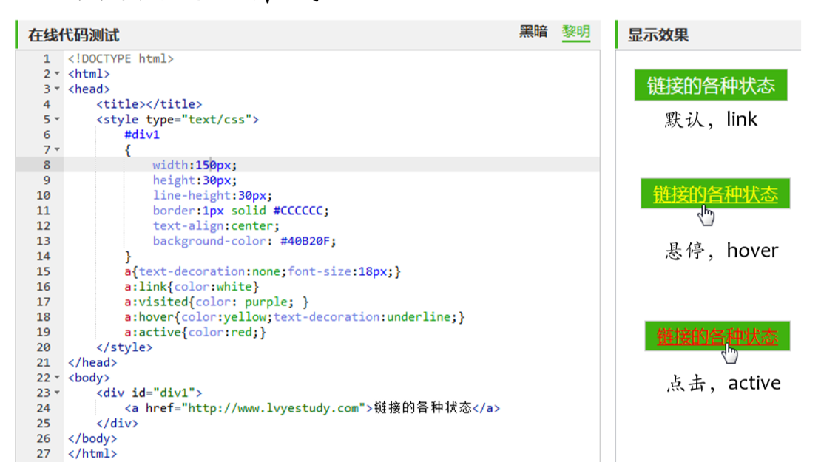
Task: Click the 悬停, hover caption
Action: (x=721, y=251)
